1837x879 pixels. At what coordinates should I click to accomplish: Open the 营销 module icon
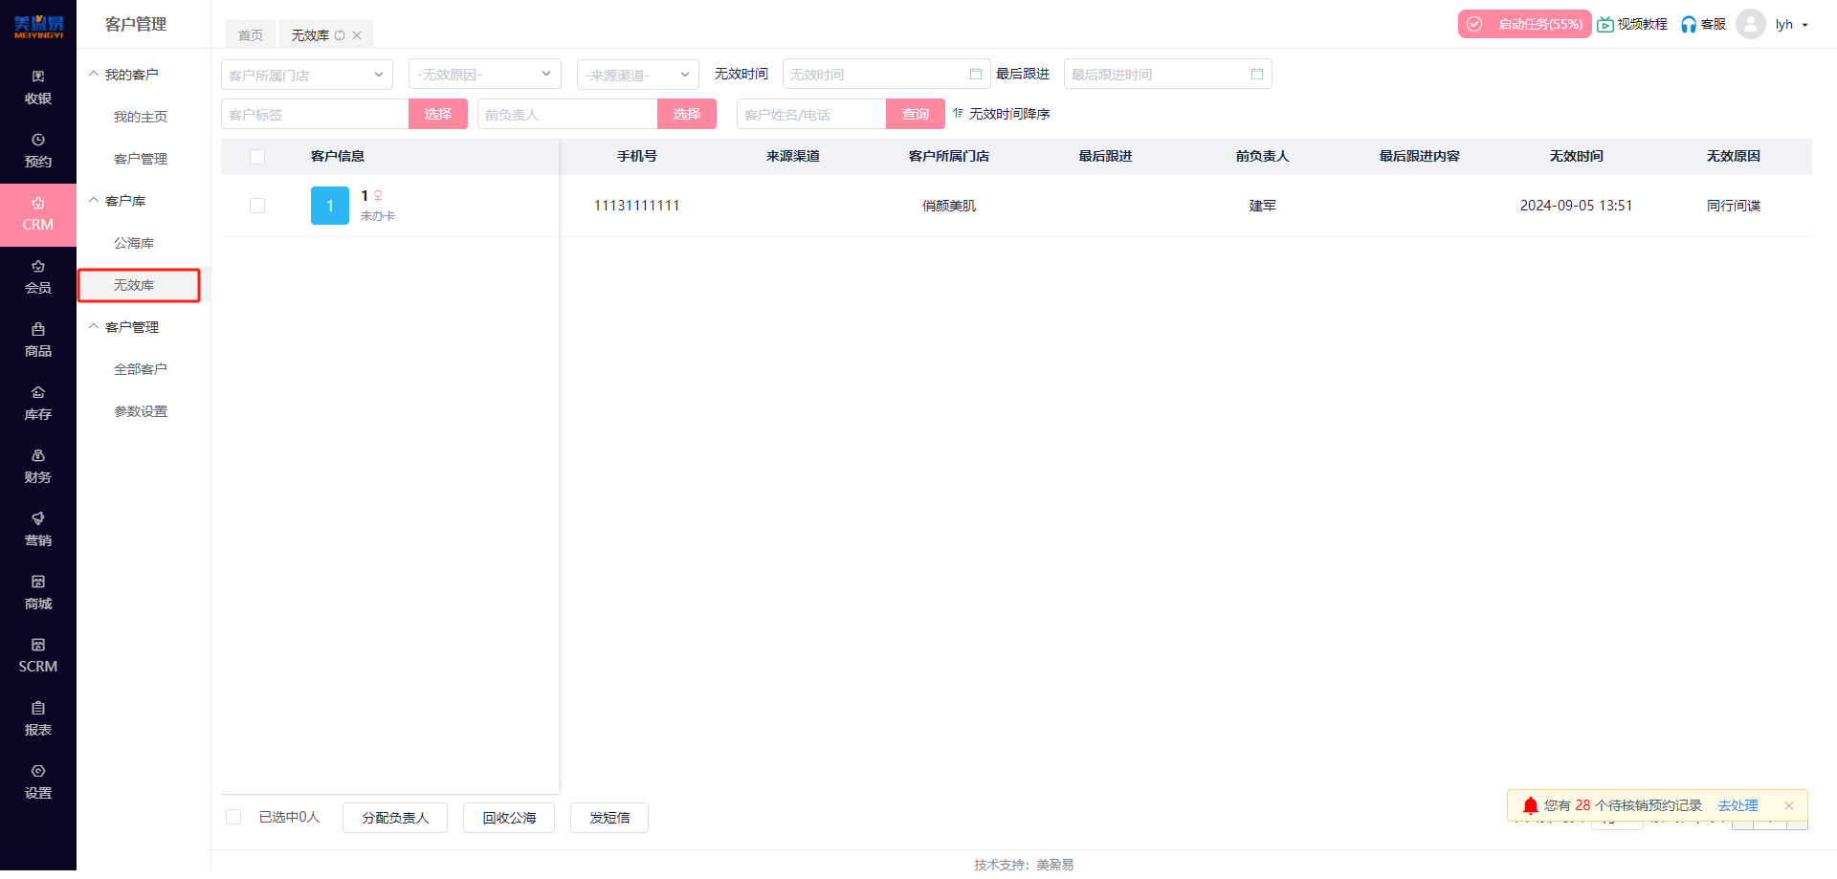pyautogui.click(x=38, y=529)
